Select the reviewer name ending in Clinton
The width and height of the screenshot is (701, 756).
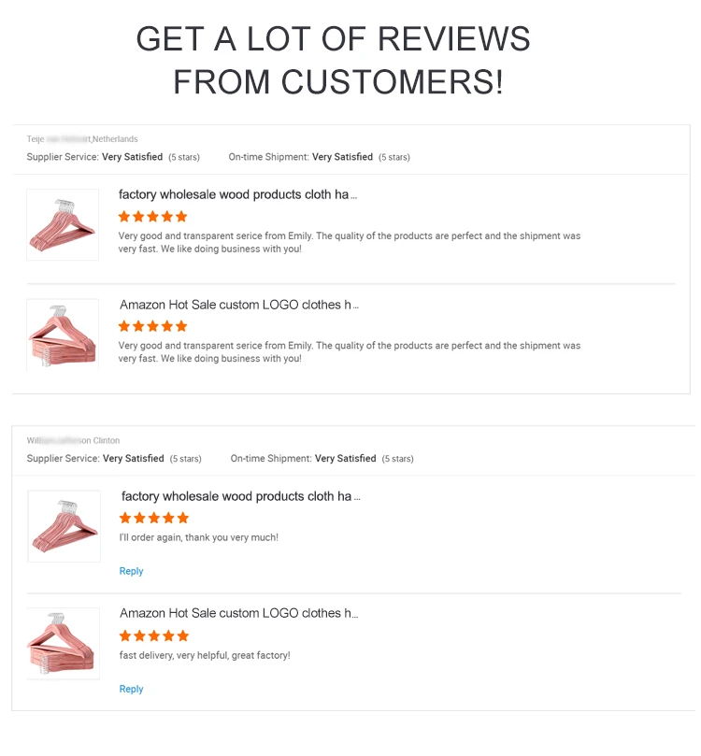[x=73, y=440]
